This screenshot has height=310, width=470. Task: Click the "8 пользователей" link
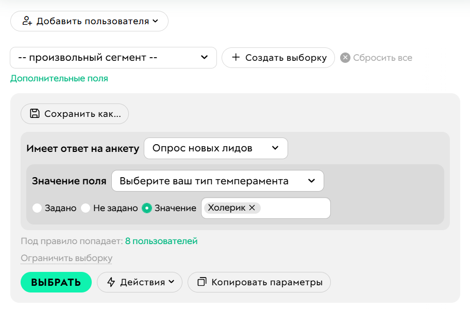162,240
